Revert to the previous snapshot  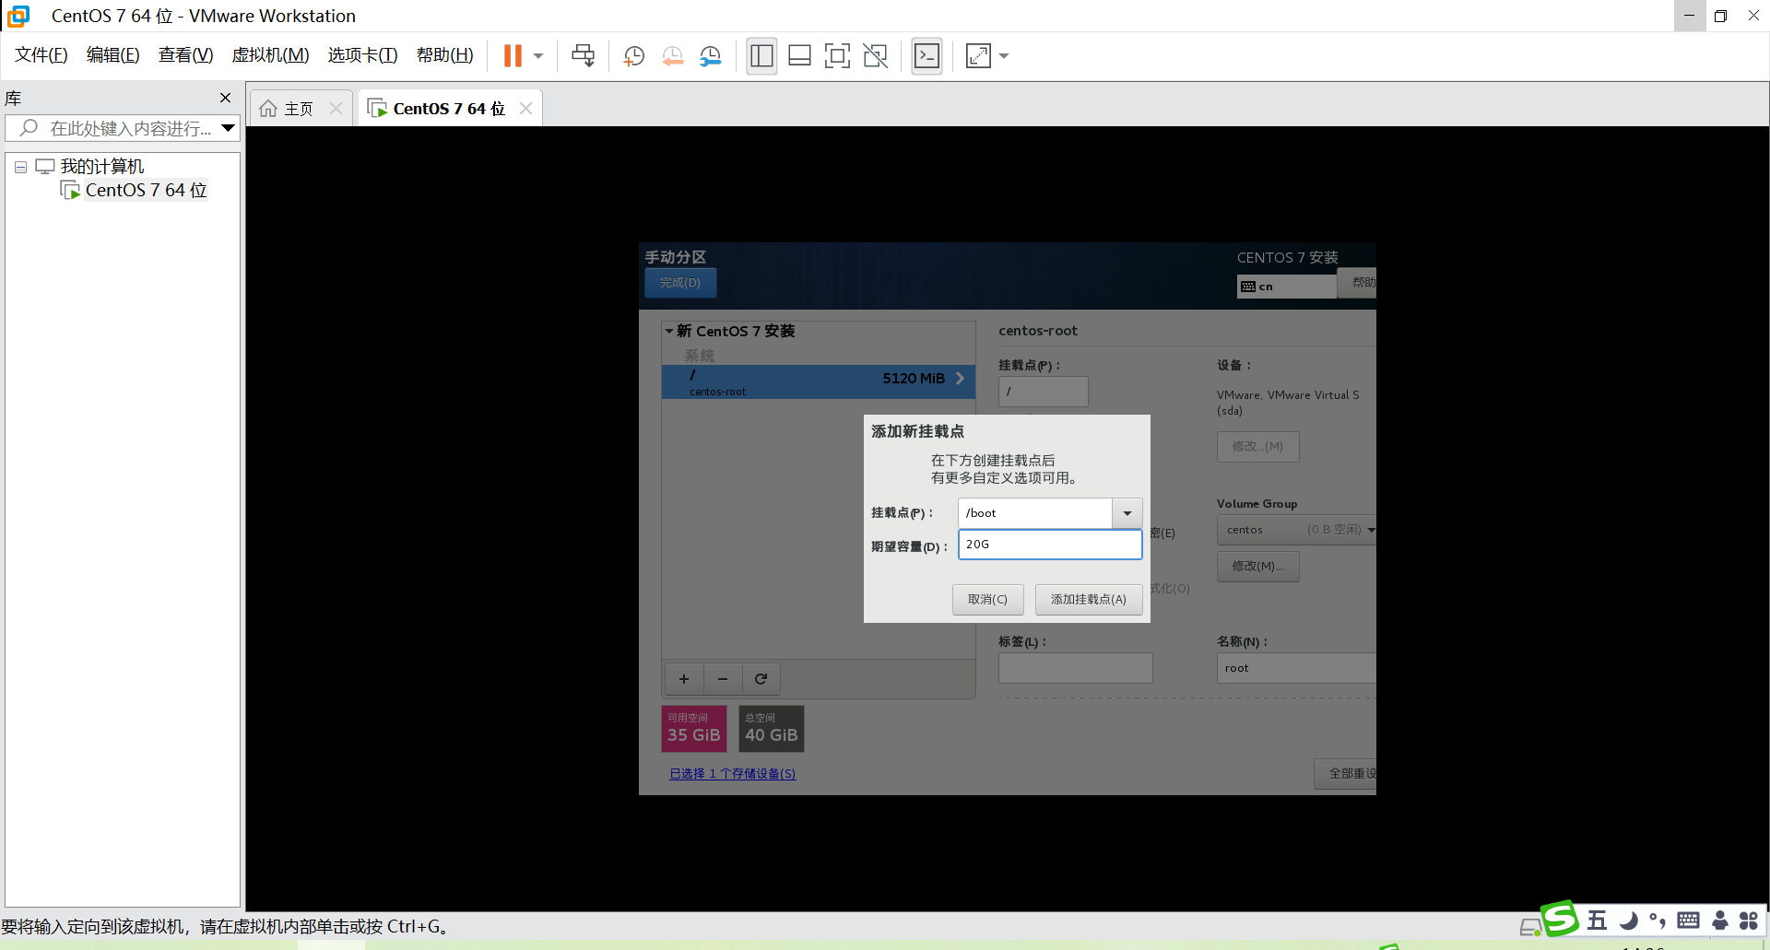[672, 56]
